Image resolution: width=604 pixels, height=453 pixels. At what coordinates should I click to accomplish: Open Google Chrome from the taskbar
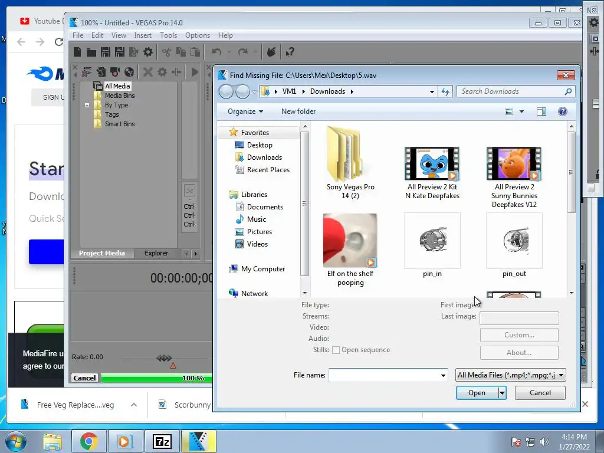coord(88,441)
